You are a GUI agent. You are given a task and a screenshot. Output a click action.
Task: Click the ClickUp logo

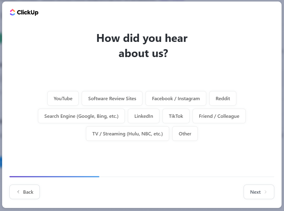click(24, 12)
